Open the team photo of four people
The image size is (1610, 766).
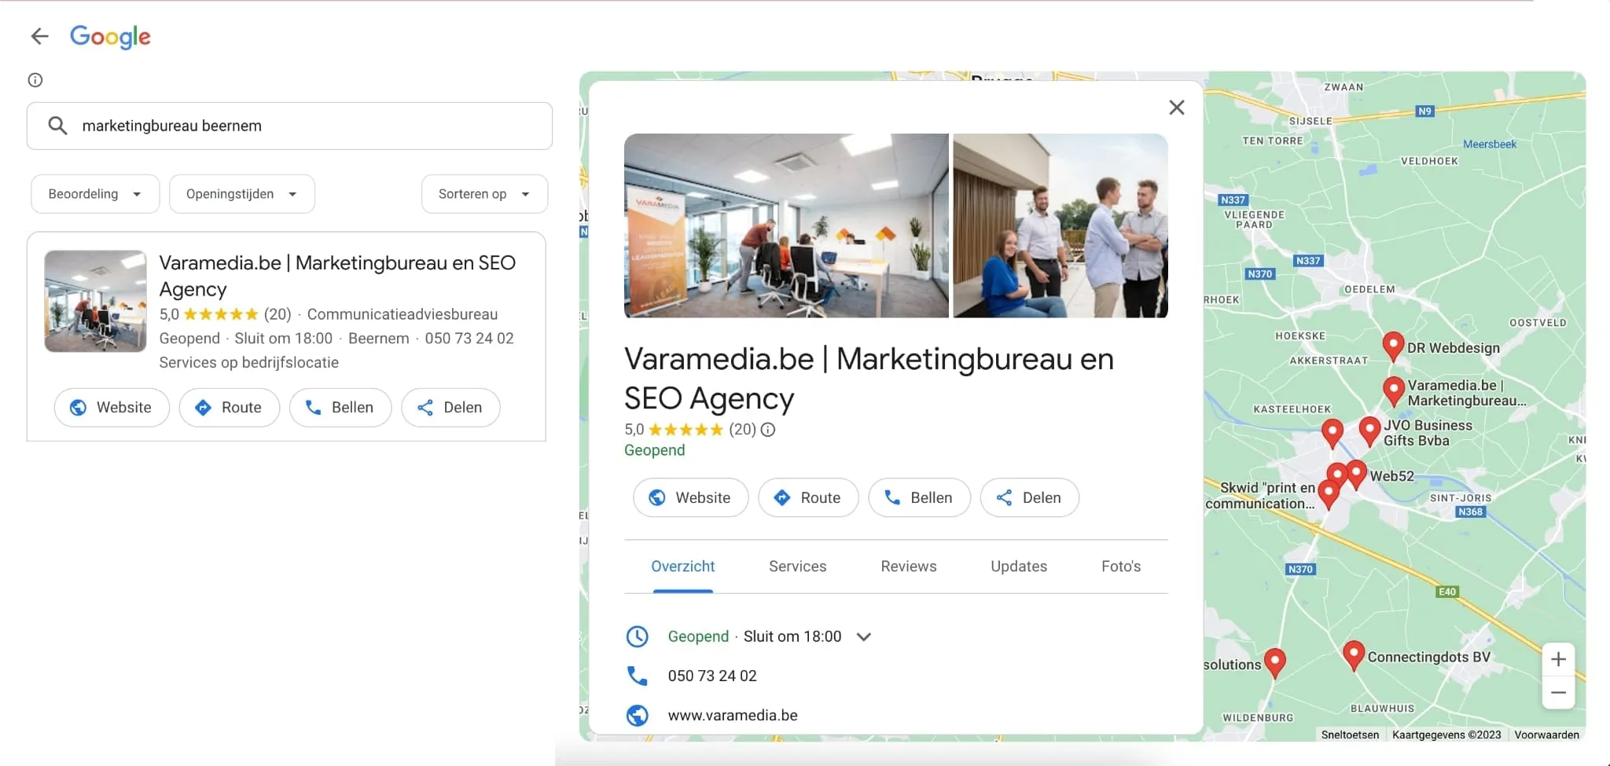click(1060, 225)
